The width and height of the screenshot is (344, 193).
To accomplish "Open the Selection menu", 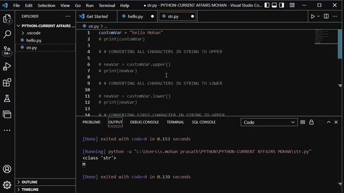I will pos(46,5).
